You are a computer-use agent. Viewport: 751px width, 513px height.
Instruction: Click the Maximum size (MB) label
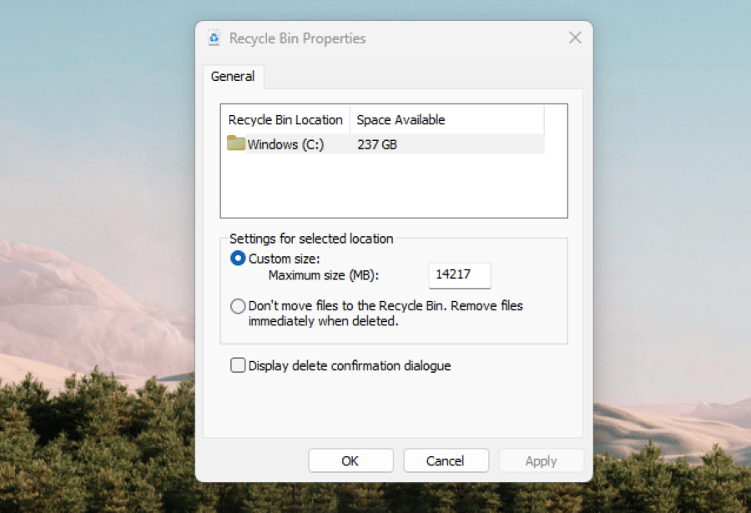329,275
